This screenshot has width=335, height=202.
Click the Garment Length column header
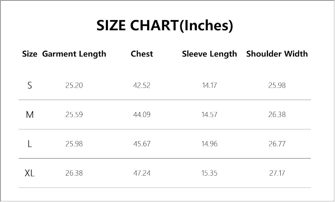74,54
